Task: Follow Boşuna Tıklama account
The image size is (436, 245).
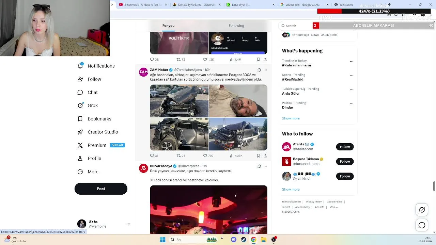Action: pos(345,161)
